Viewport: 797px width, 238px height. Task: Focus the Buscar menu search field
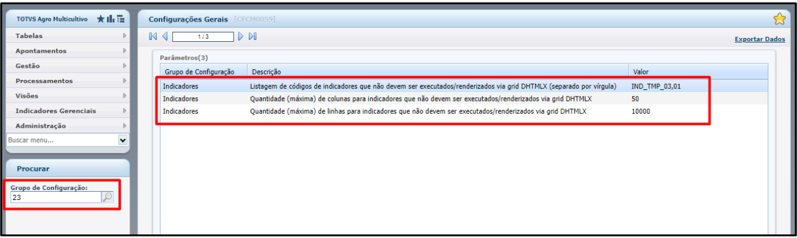[x=61, y=140]
